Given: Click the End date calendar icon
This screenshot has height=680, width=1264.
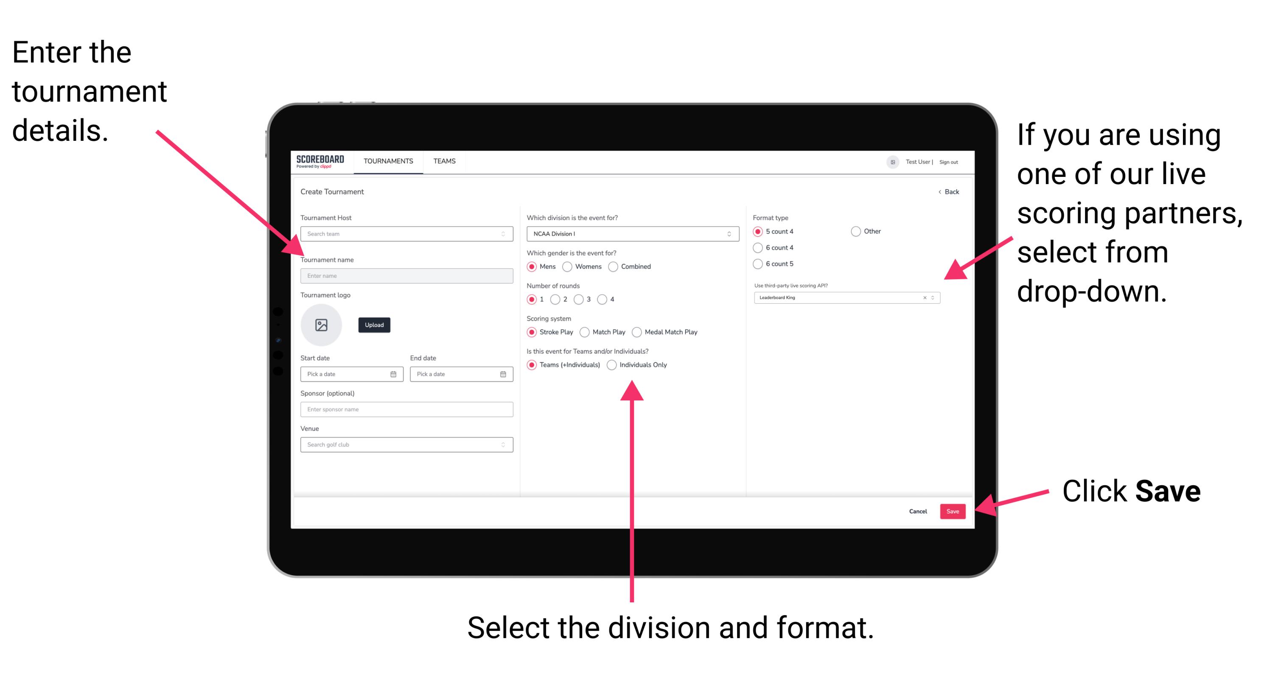Looking at the screenshot, I should point(503,374).
